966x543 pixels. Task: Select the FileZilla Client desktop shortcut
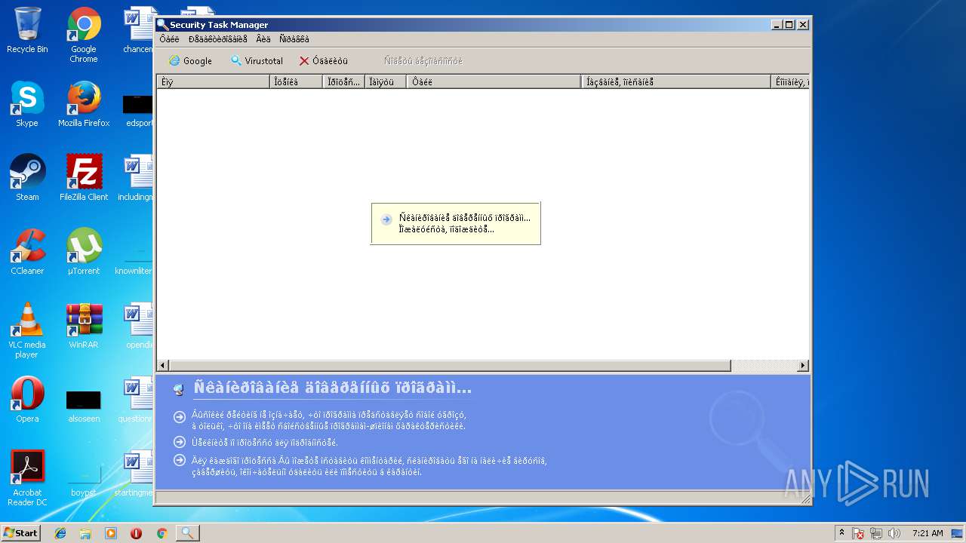coord(84,178)
